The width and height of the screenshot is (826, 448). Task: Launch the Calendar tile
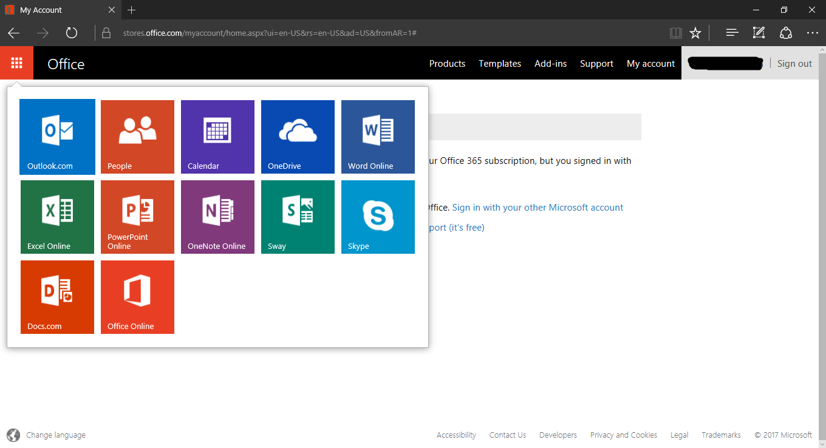click(x=217, y=137)
